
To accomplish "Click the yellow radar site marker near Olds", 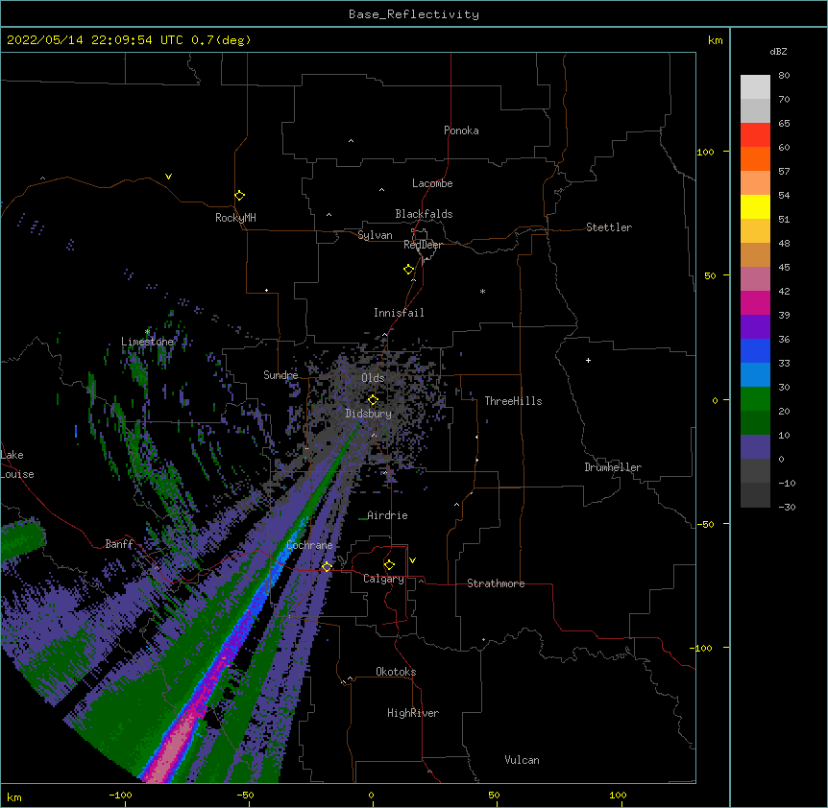I will tap(373, 400).
